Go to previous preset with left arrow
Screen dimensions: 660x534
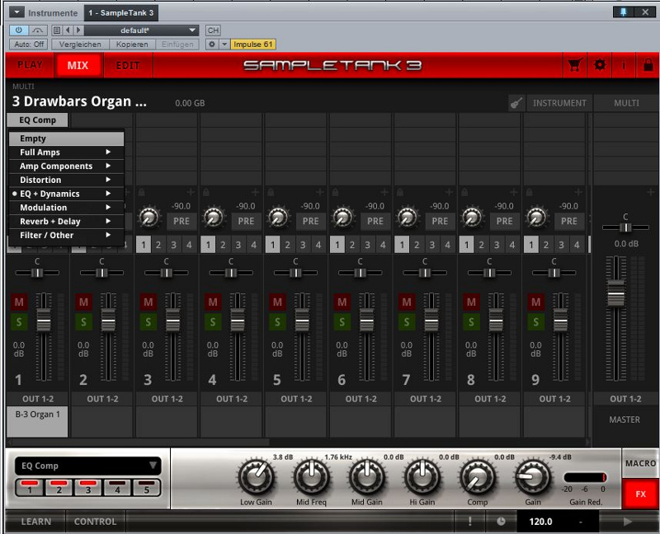coord(68,30)
